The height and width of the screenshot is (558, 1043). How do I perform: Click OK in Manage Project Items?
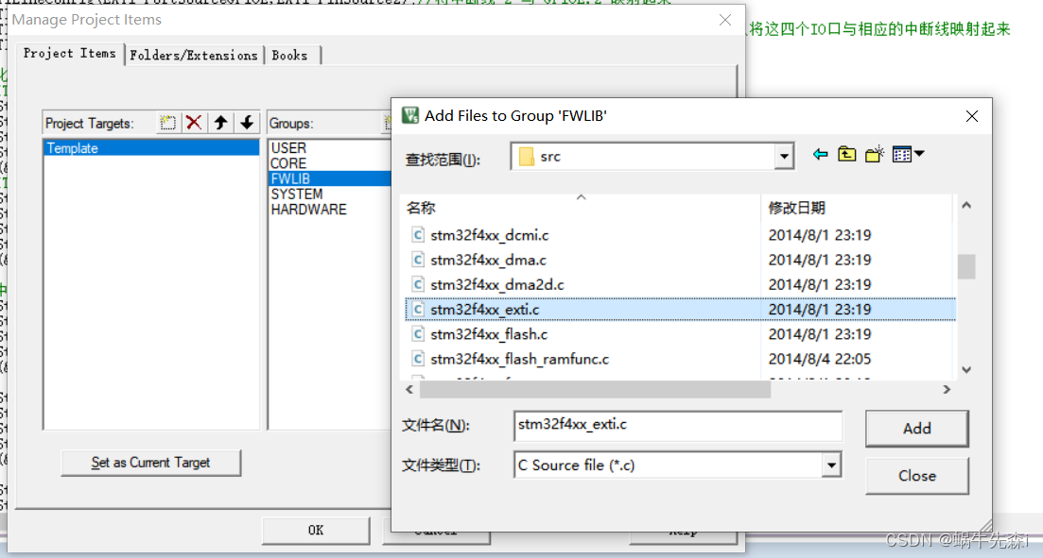315,530
